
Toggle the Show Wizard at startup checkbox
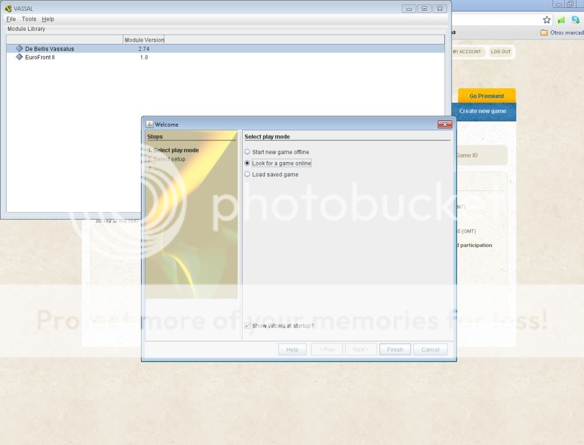click(x=247, y=326)
